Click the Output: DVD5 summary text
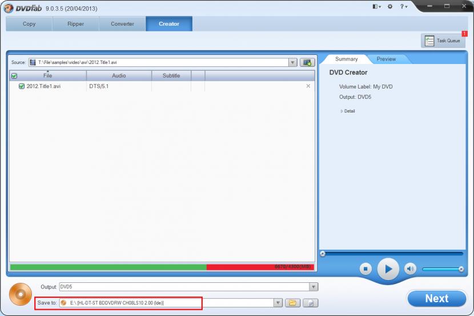The height and width of the screenshot is (316, 474). point(355,97)
